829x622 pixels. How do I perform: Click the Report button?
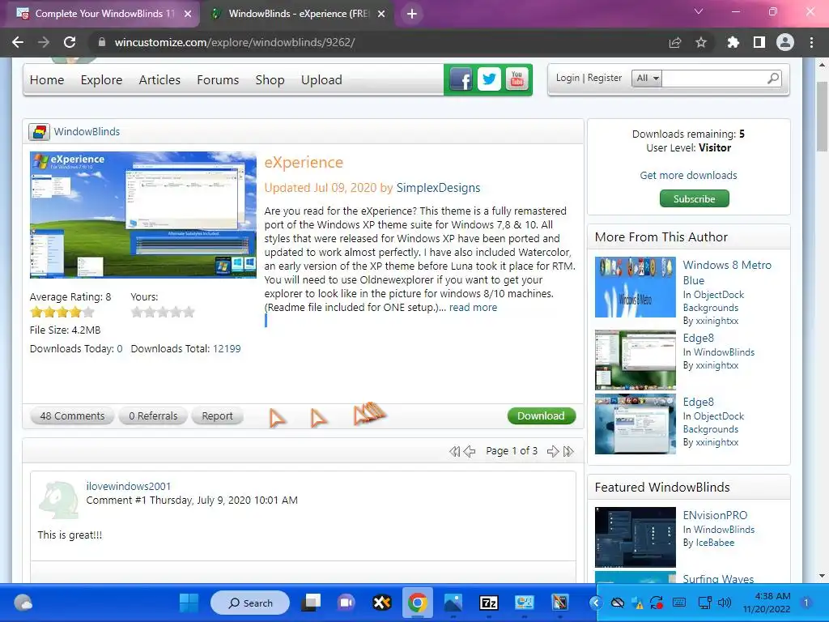click(217, 416)
